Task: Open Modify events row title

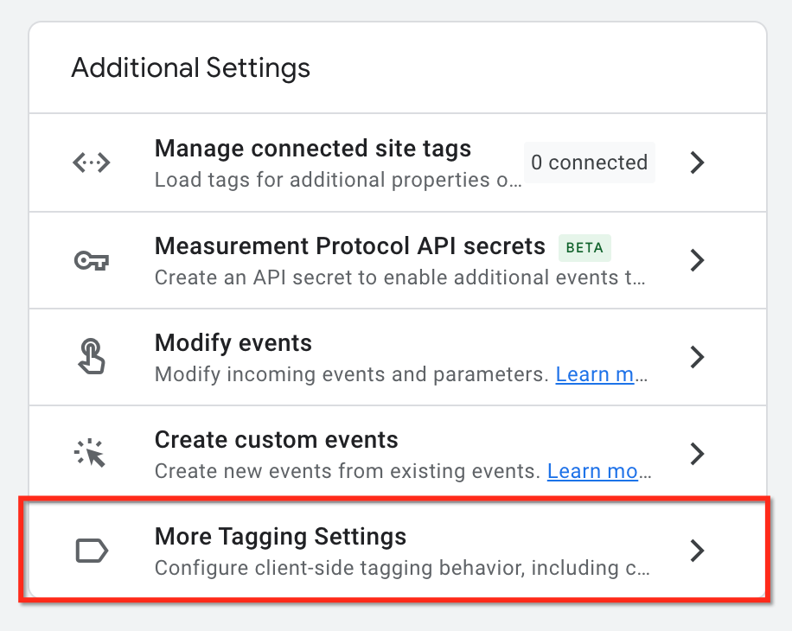Action: pos(233,343)
